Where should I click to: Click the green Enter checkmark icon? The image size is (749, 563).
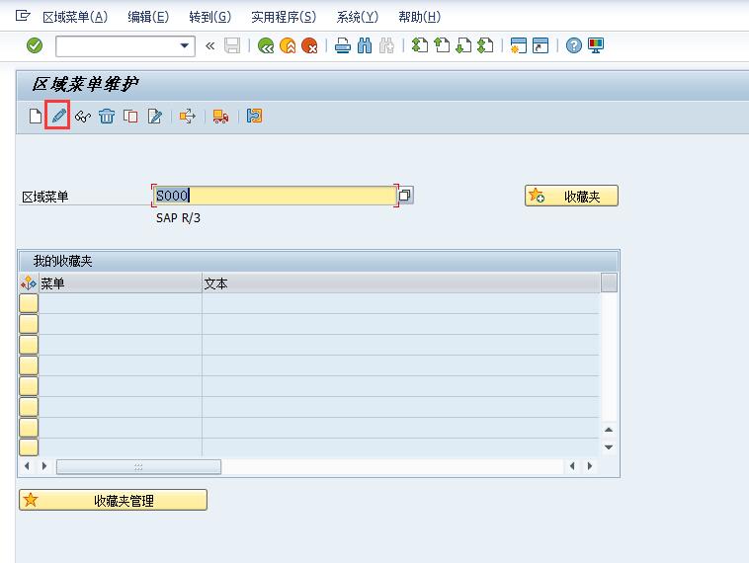pyautogui.click(x=35, y=45)
